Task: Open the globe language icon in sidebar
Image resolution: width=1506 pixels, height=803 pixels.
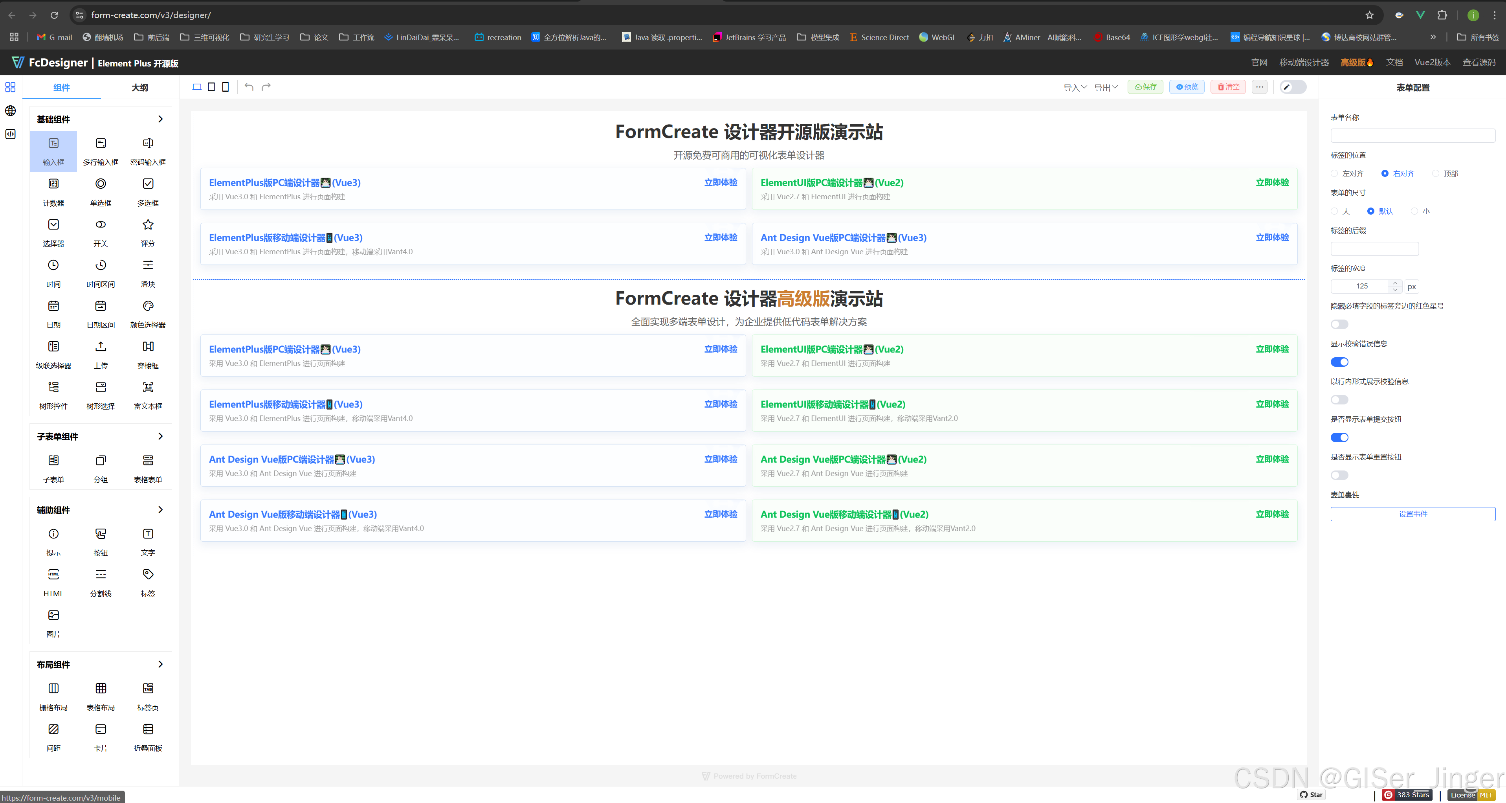Action: (x=11, y=111)
